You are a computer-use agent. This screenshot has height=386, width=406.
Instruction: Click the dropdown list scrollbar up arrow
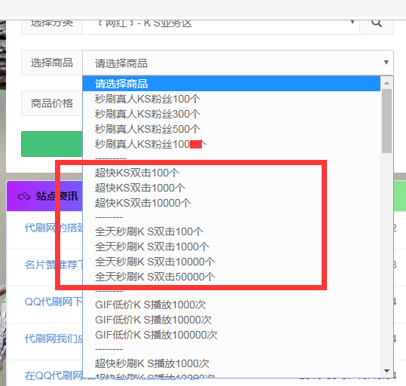click(x=386, y=83)
